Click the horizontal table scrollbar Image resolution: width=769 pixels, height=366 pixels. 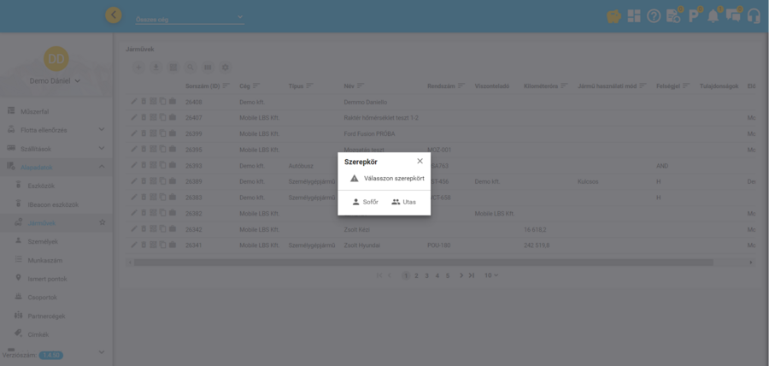pos(423,263)
